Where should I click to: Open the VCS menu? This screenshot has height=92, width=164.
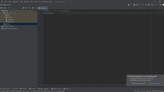(x=40, y=2)
